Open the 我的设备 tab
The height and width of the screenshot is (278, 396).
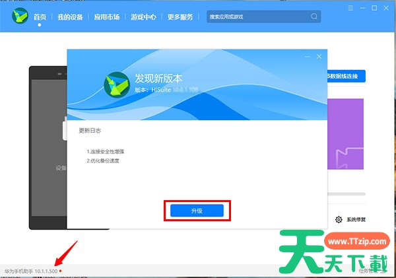click(70, 17)
